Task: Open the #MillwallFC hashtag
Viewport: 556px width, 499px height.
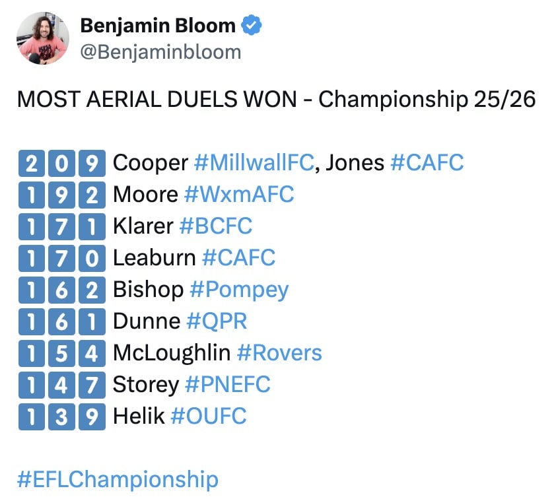Action: pyautogui.click(x=254, y=162)
